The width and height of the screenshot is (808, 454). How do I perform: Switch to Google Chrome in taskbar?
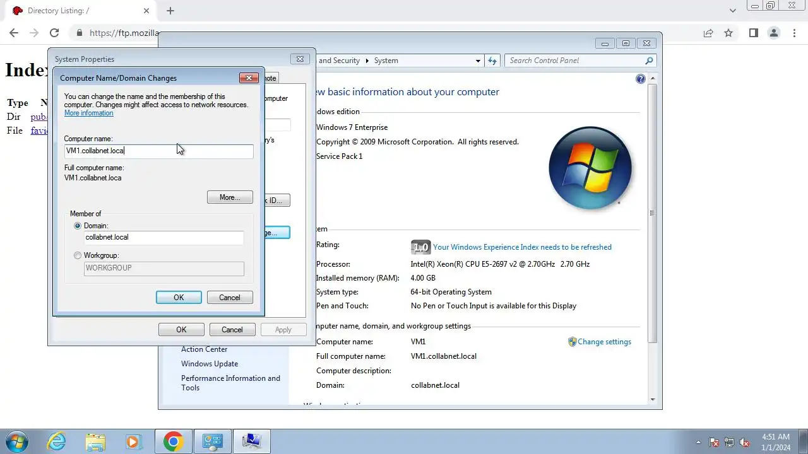174,441
